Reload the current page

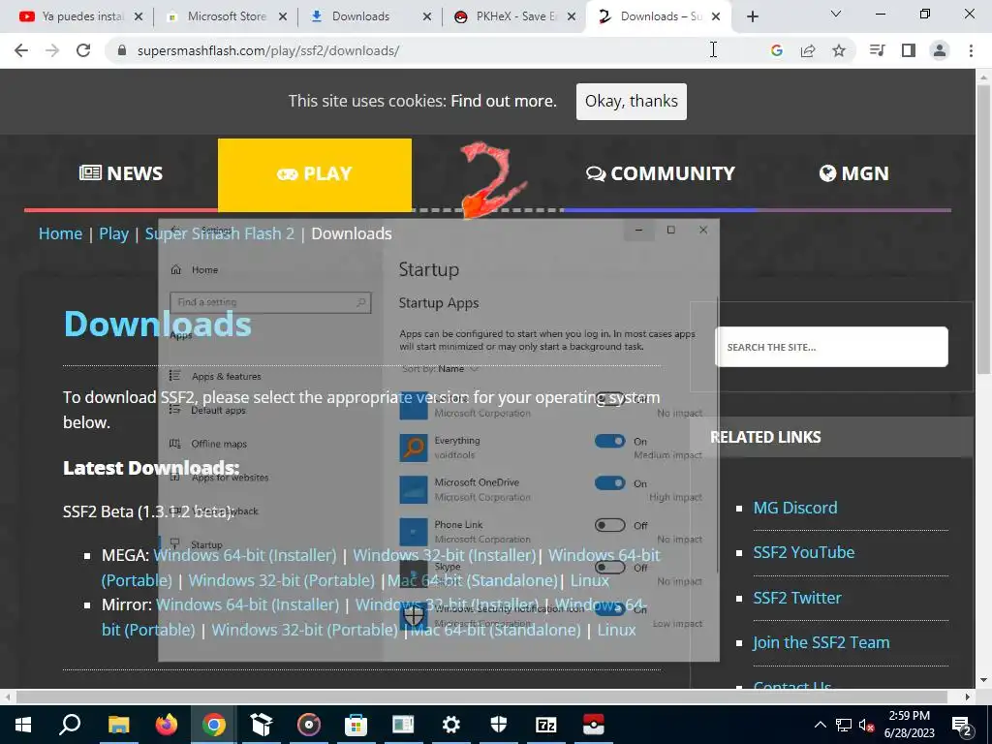point(83,50)
